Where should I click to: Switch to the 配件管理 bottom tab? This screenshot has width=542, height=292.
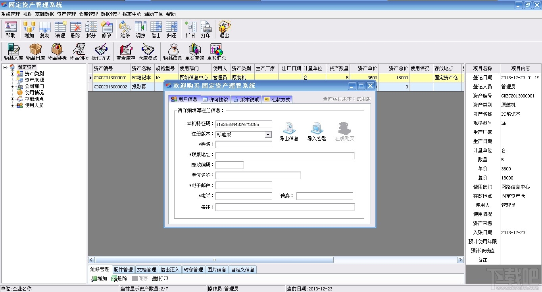click(123, 269)
